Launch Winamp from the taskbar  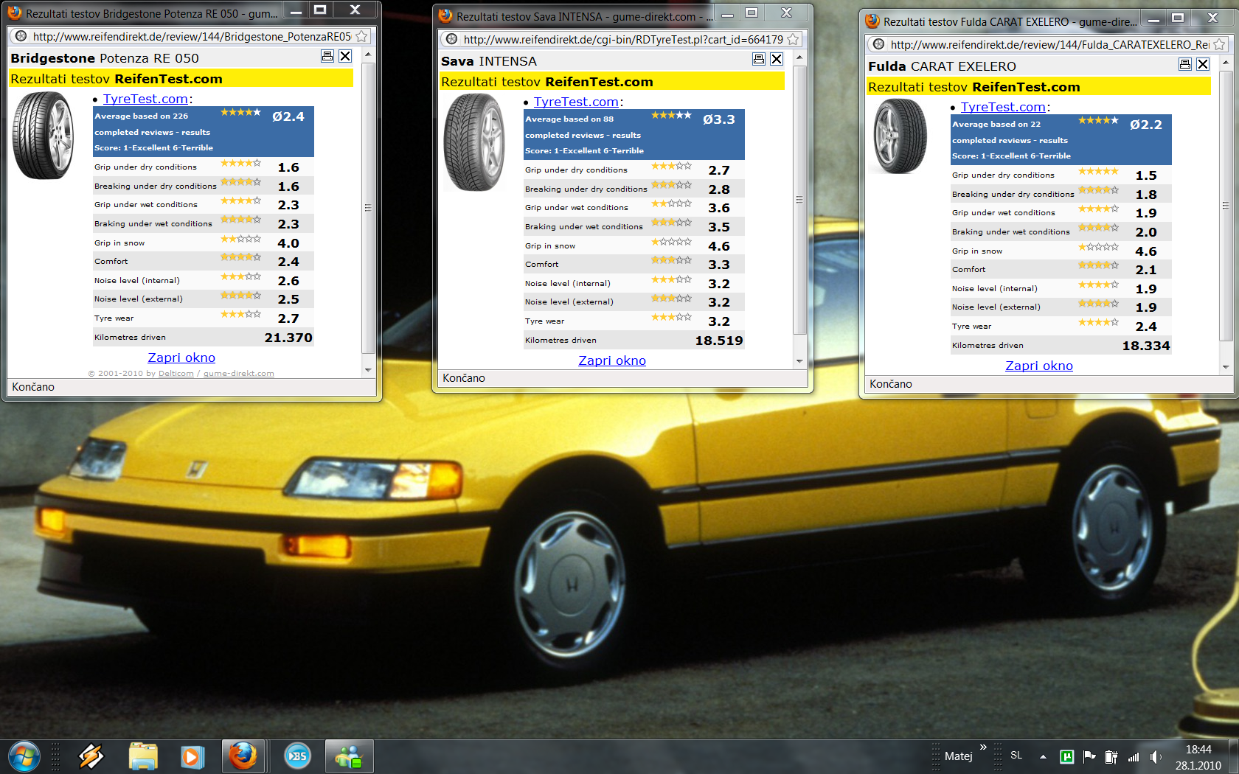91,756
